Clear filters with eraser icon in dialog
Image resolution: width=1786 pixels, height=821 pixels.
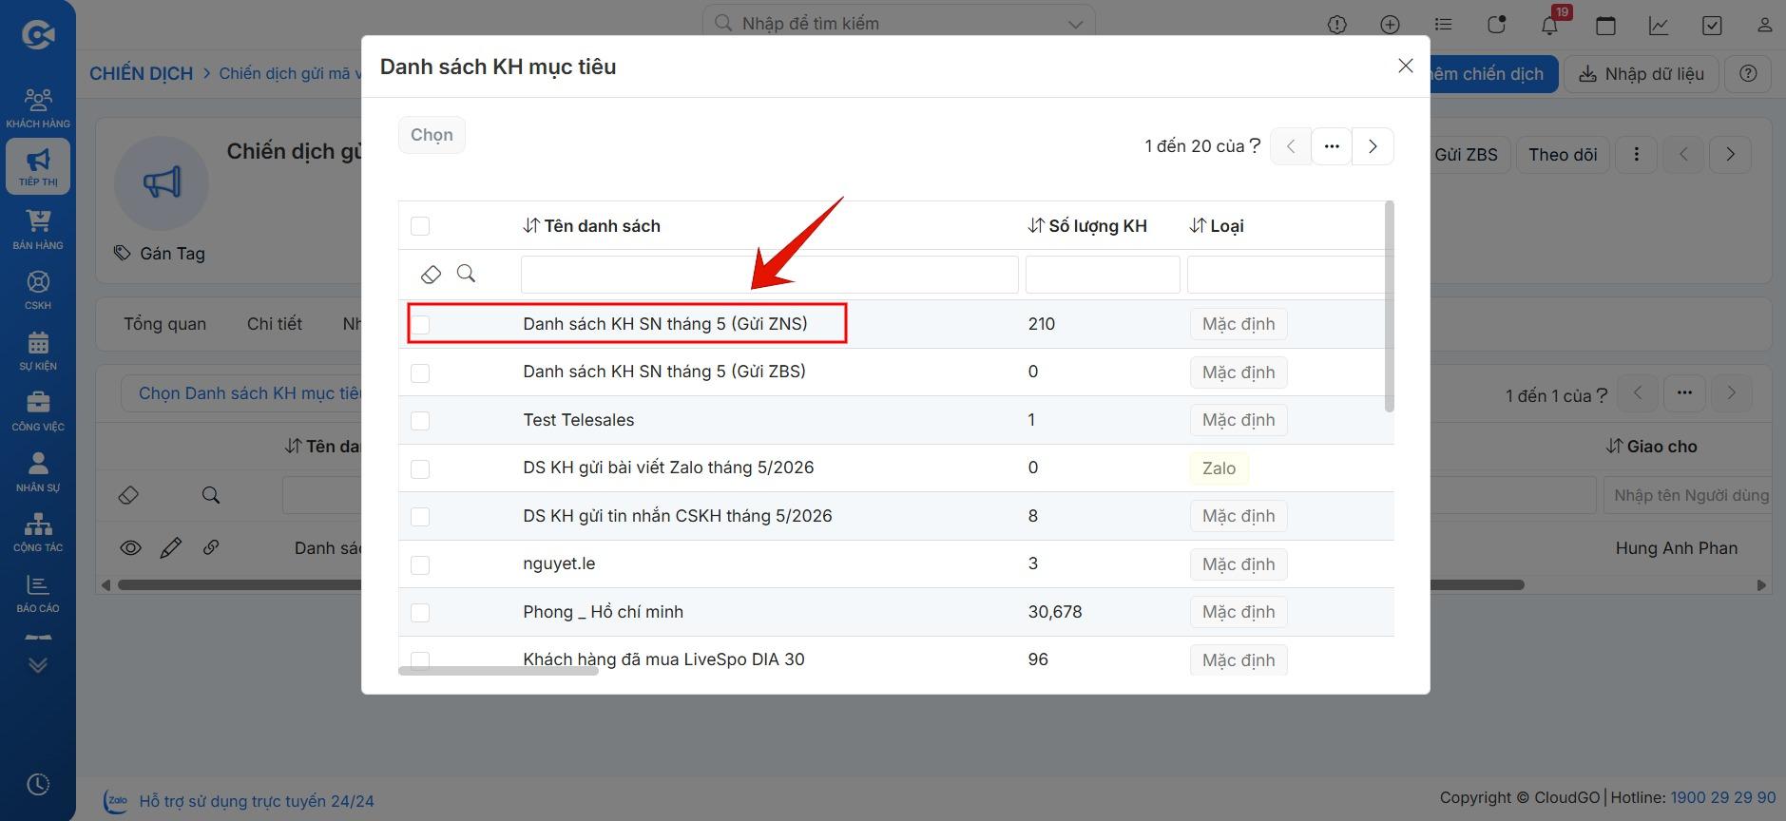431,274
